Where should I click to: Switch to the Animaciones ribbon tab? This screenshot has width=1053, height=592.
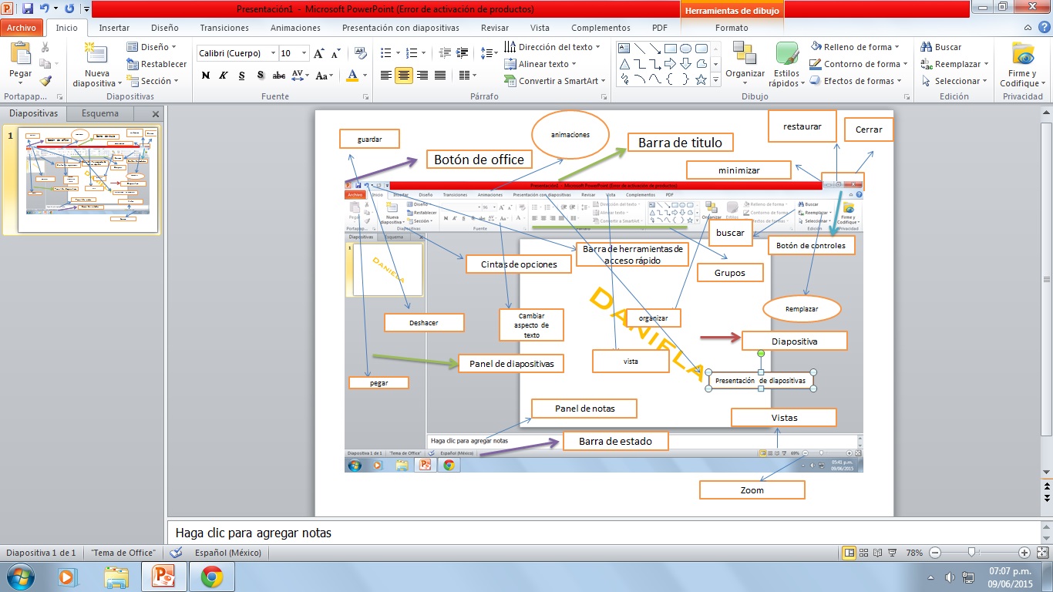(294, 27)
